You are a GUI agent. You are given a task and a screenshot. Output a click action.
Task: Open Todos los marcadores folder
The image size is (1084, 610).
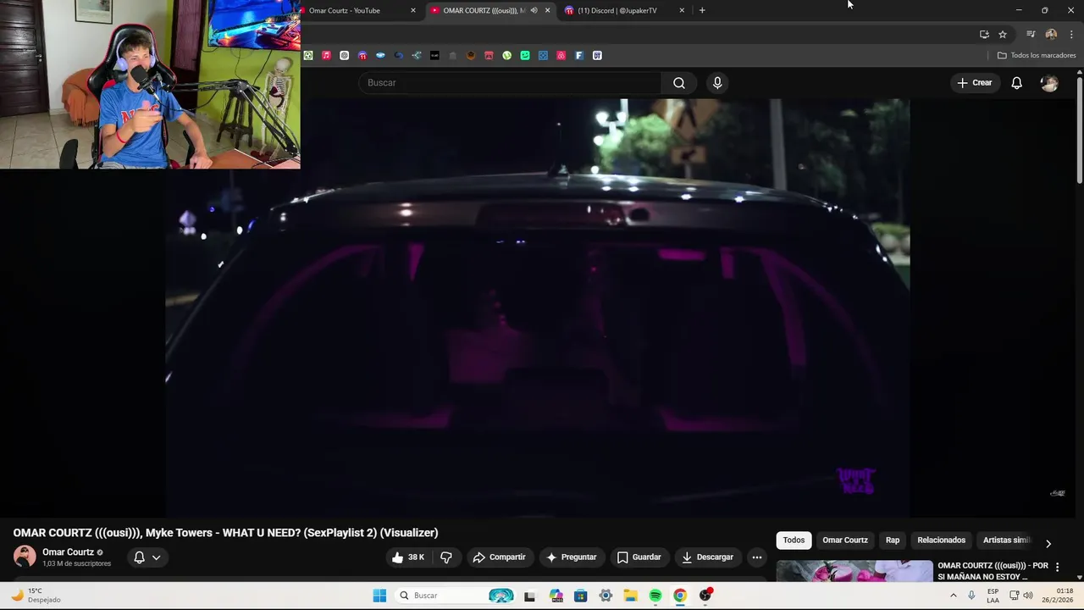[x=1037, y=55]
